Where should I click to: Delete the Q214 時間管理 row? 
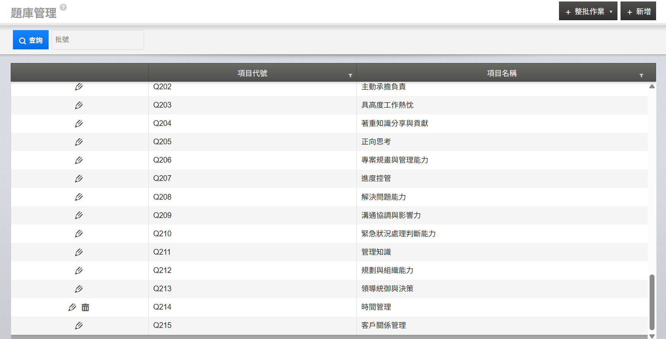click(85, 307)
